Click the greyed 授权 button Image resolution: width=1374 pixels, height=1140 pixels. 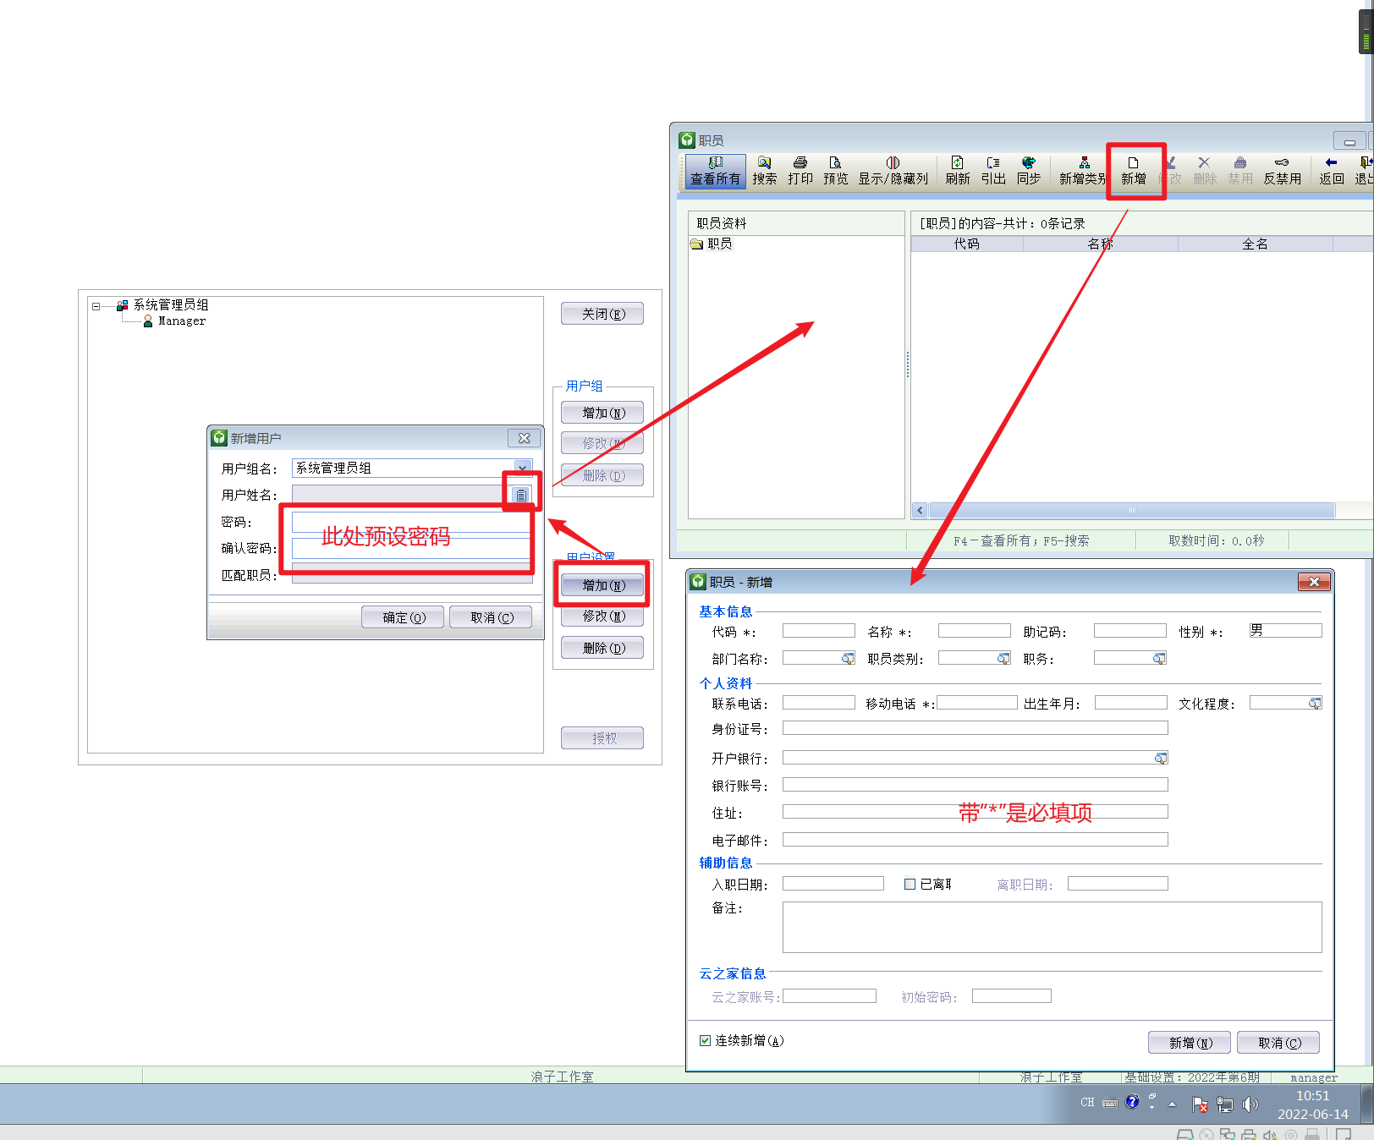(x=602, y=738)
